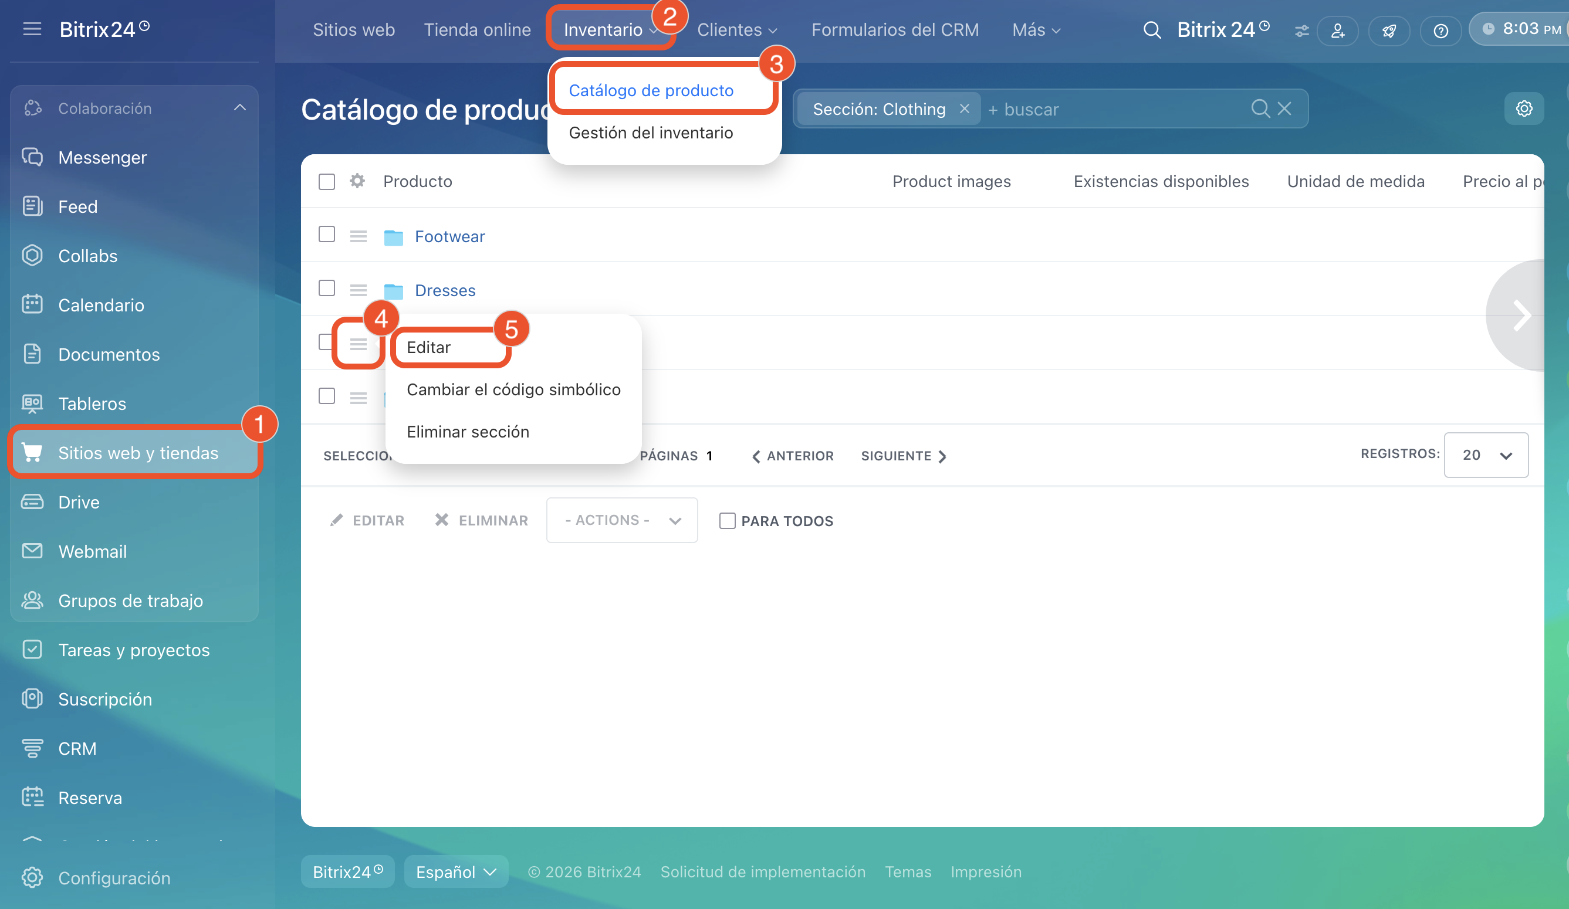Select Gestión del inventario menu item

pos(651,133)
